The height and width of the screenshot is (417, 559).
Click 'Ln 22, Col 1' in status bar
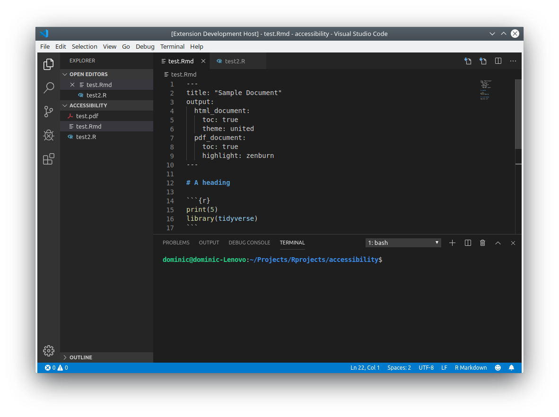click(x=365, y=368)
